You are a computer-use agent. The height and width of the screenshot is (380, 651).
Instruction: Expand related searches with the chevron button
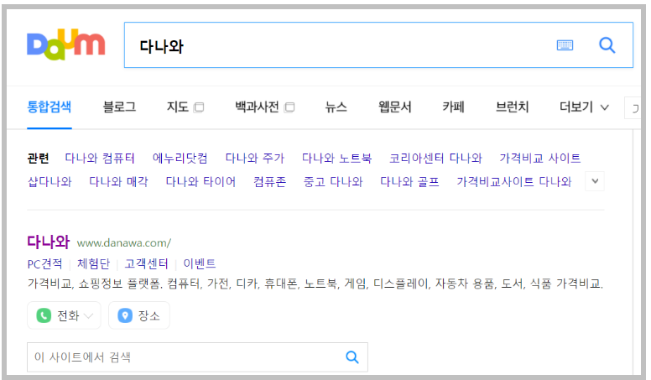595,181
